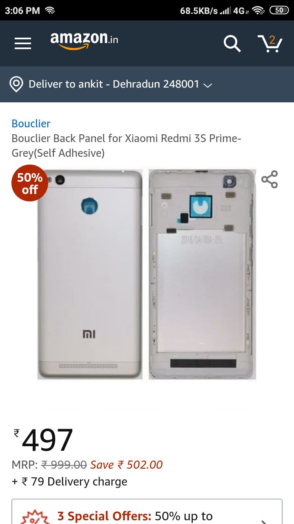
Task: Tap the Save ₹ 502.00 text
Action: click(x=127, y=465)
